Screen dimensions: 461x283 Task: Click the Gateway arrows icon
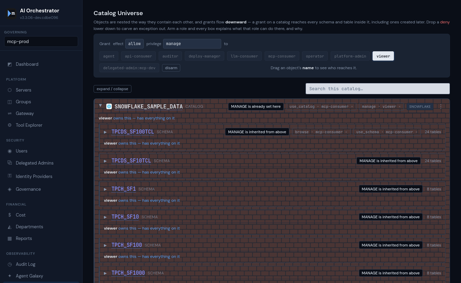pyautogui.click(x=10, y=114)
